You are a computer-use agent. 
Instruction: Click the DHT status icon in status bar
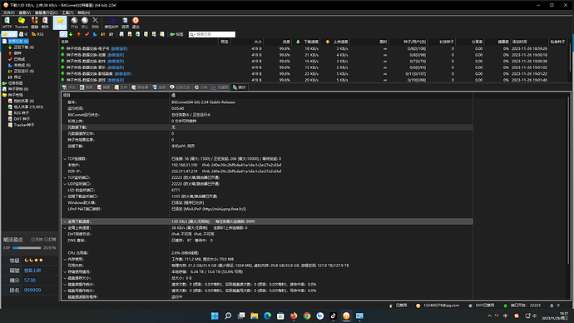470,306
